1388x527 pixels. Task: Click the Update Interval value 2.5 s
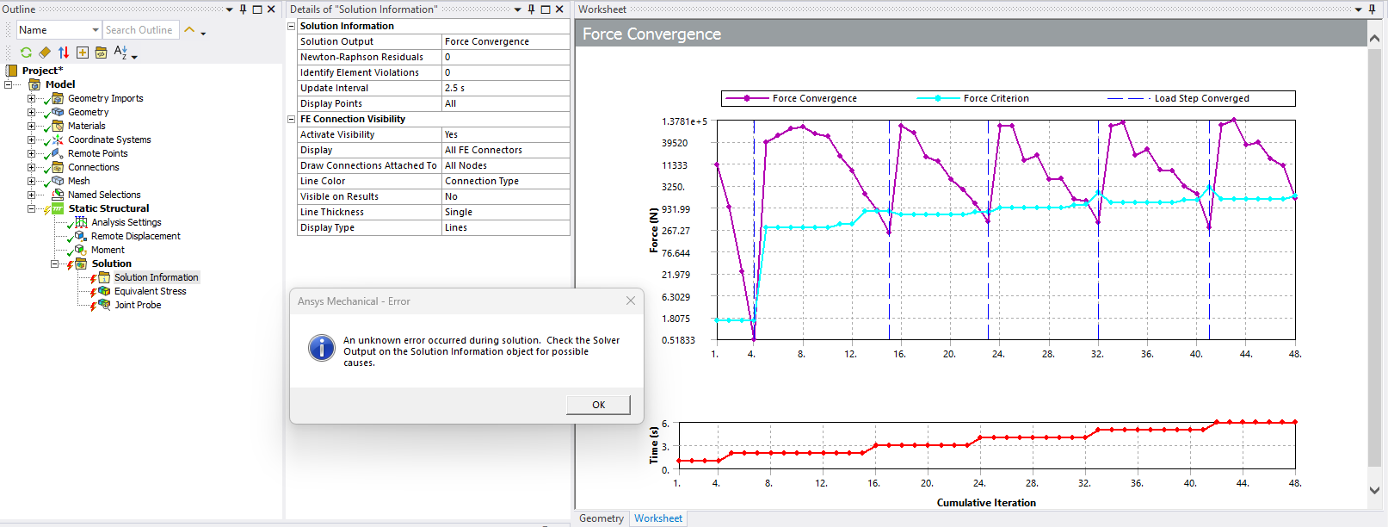(x=506, y=88)
